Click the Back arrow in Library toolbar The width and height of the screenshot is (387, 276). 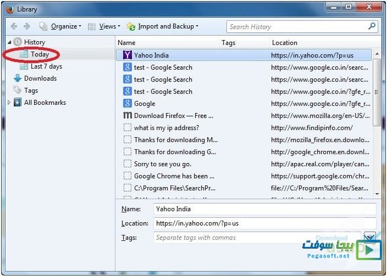click(14, 26)
